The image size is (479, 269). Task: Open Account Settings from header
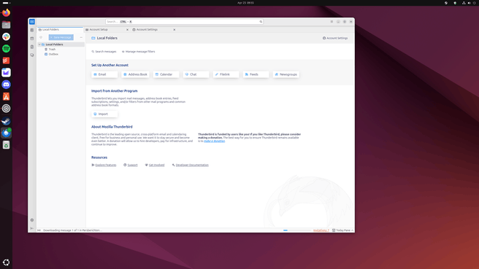click(x=335, y=38)
